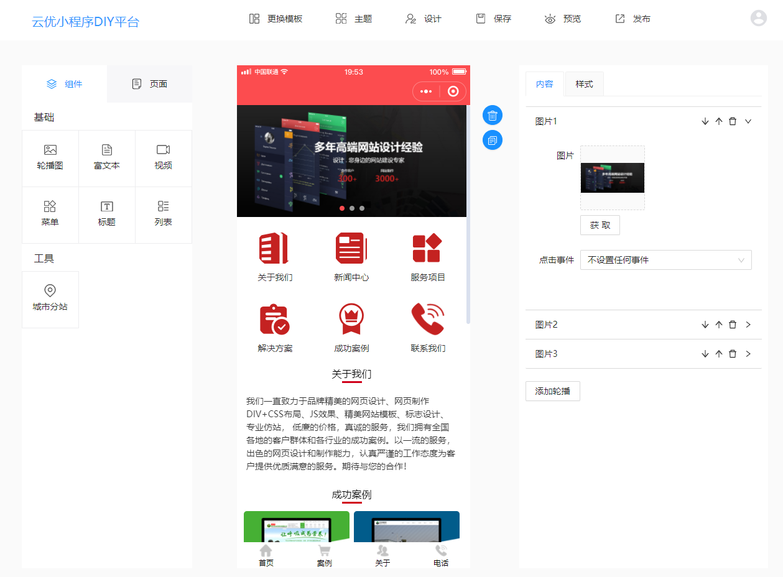This screenshot has width=783, height=577.
Task: Expand the 图片3 panel
Action: pos(748,354)
